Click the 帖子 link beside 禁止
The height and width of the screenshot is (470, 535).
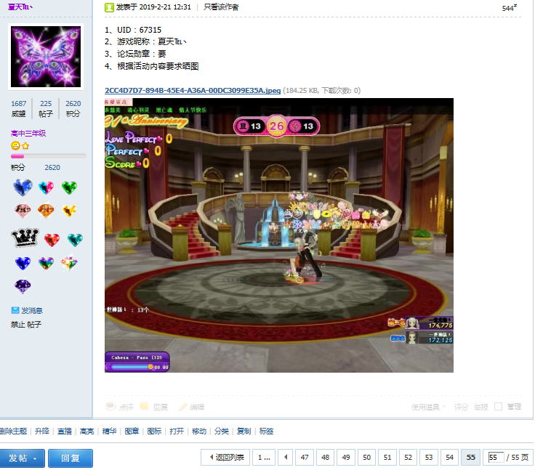pos(34,325)
